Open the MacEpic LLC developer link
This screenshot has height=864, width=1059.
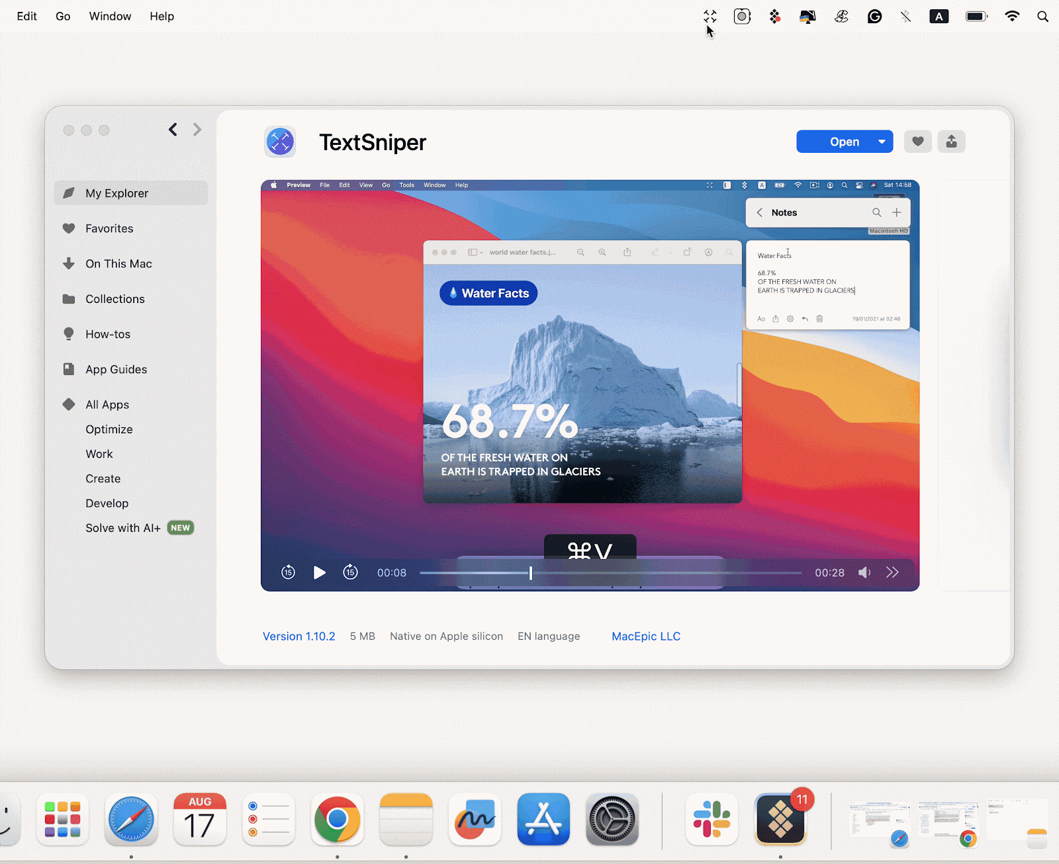[646, 636]
